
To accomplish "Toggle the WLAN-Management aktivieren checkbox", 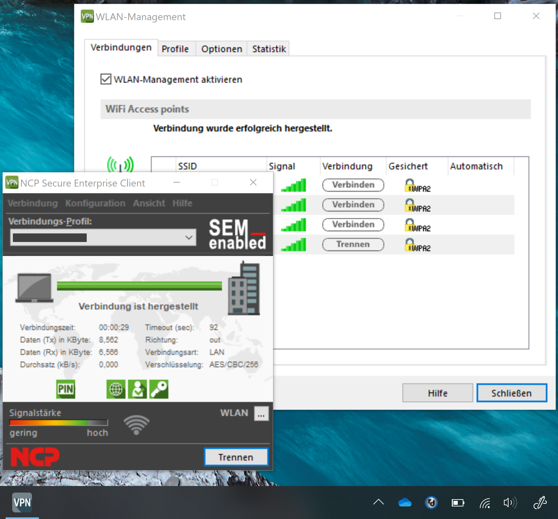I will point(106,79).
